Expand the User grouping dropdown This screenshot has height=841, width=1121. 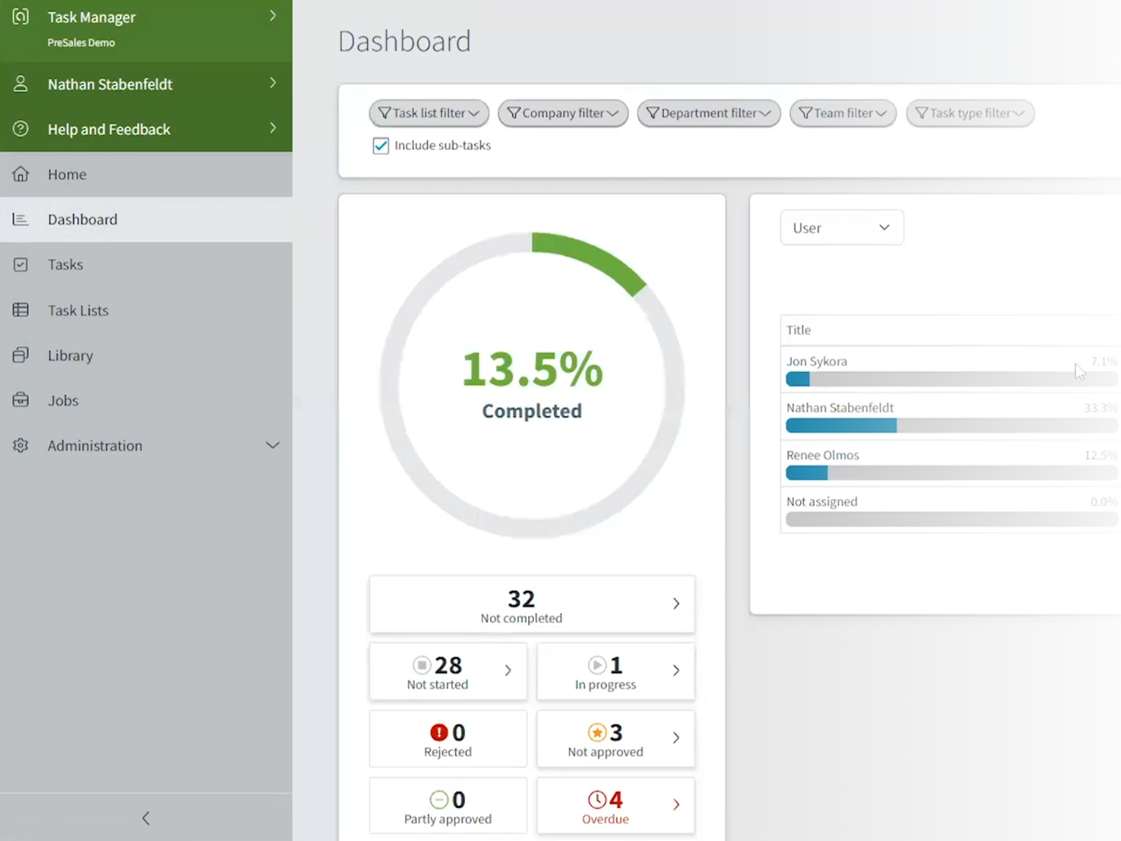[x=841, y=228]
